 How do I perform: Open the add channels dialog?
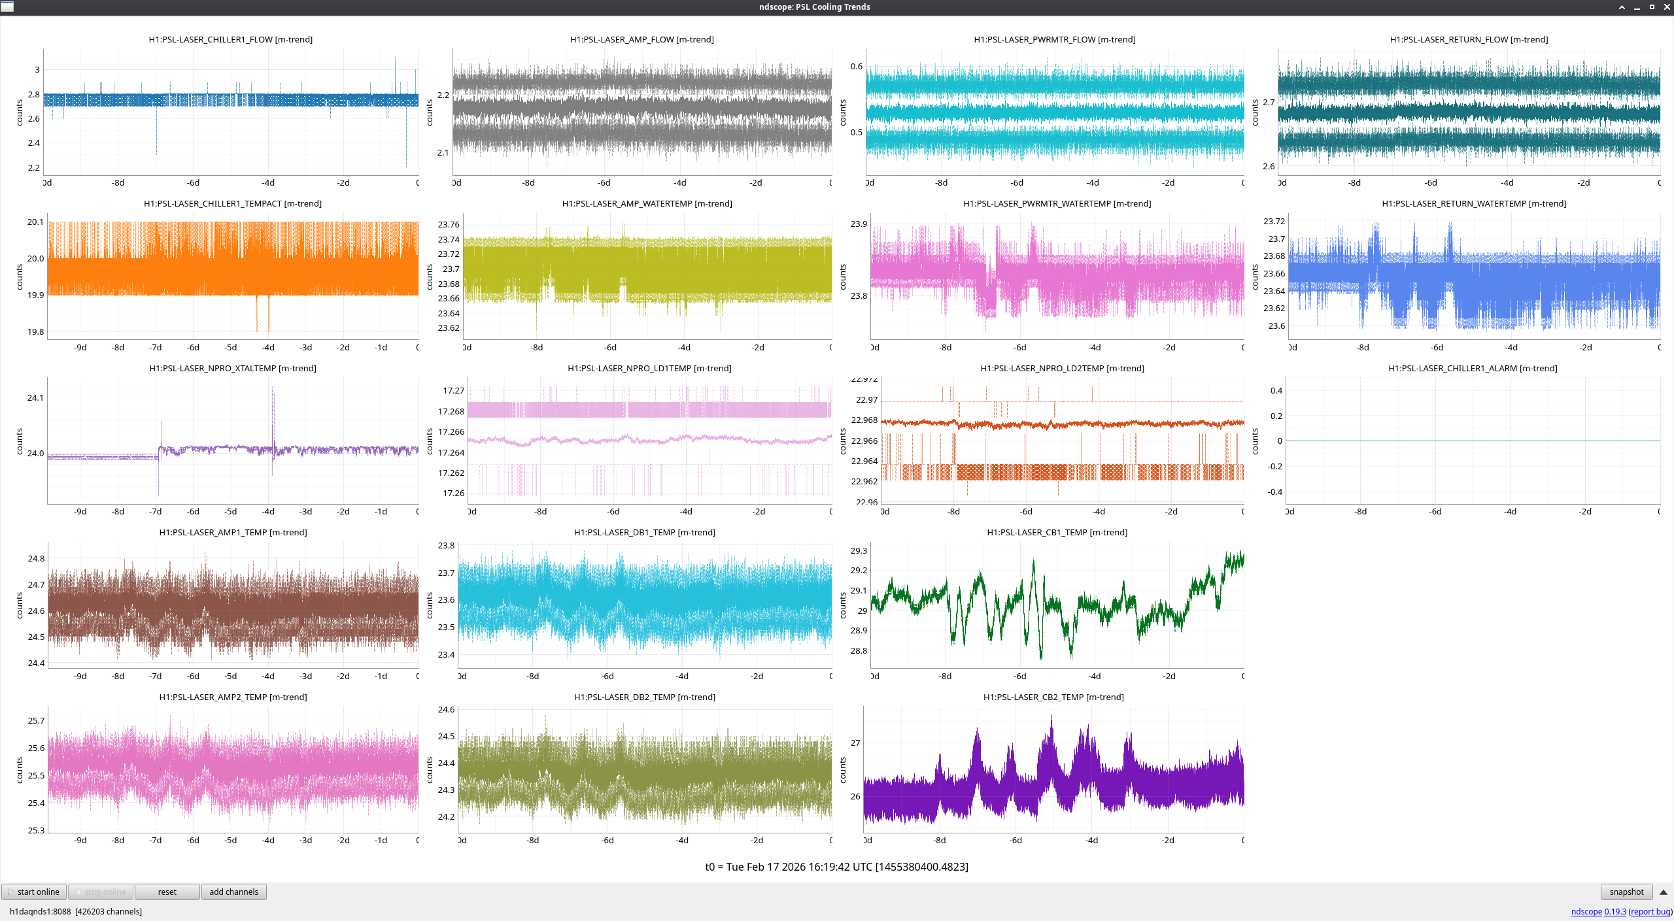pyautogui.click(x=233, y=892)
